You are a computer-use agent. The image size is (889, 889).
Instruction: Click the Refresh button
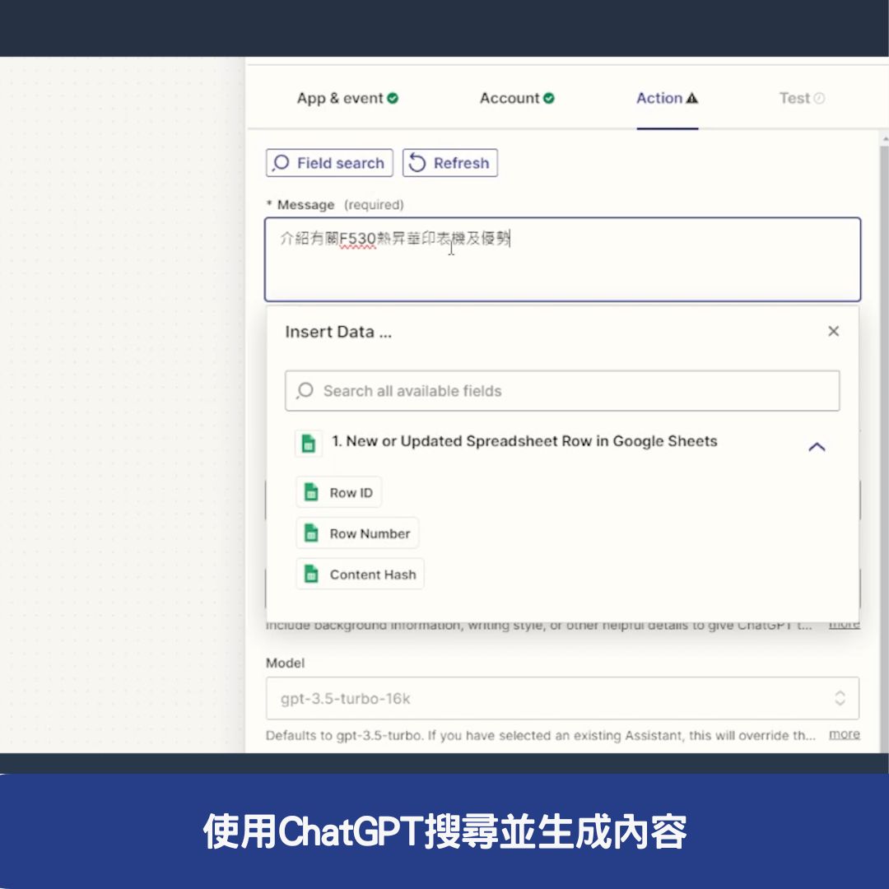point(449,163)
